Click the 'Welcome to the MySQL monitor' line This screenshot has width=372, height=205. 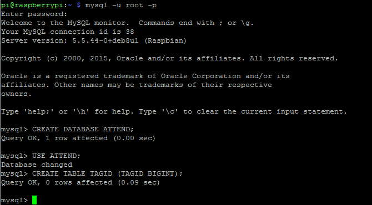pyautogui.click(x=127, y=23)
